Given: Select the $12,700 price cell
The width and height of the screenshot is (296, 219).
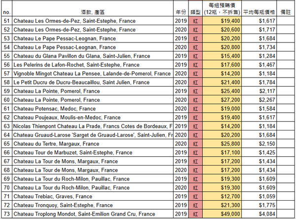Looking at the screenshot, I should coord(222,196).
